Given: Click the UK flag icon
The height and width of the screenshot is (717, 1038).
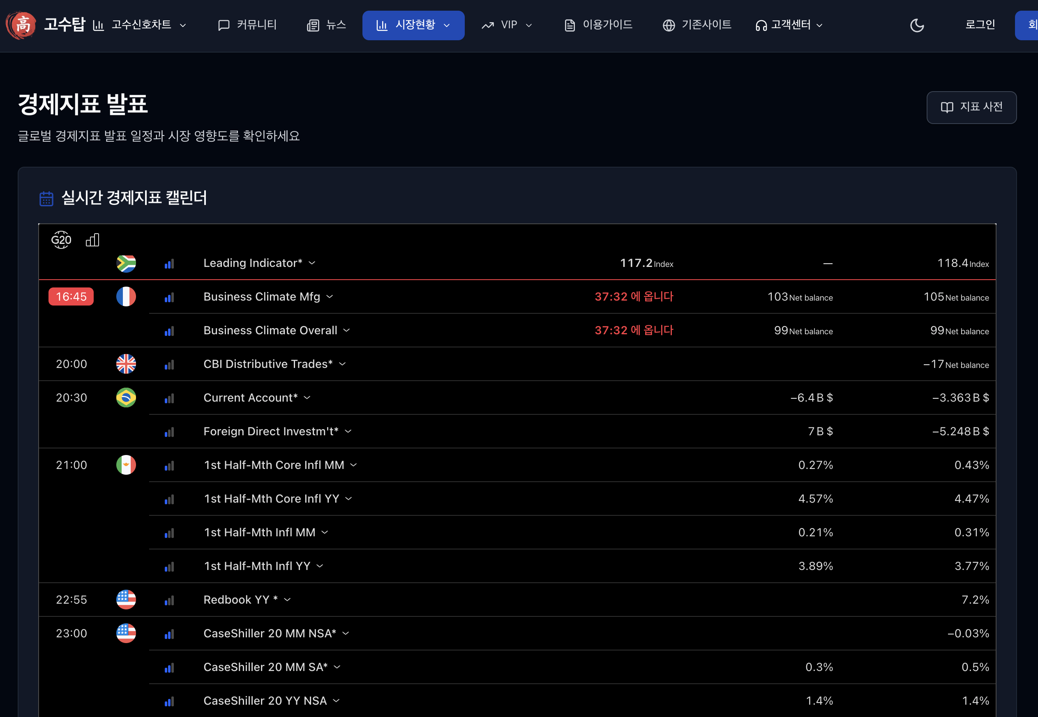Looking at the screenshot, I should coord(126,364).
